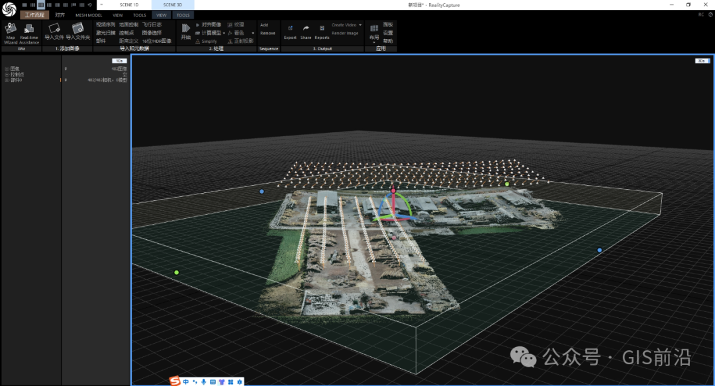Image resolution: width=715 pixels, height=386 pixels.
Task: Toggle visibility icon in 图像 row
Action: pos(66,69)
